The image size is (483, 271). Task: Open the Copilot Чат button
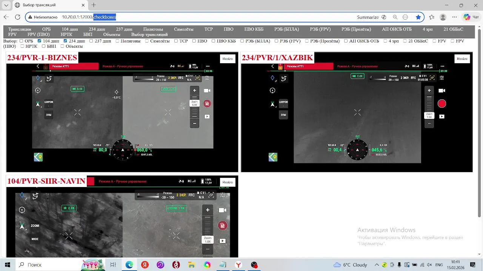[x=471, y=17]
